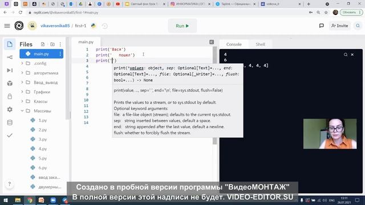This screenshot has height=205, width=365.
Task: Expand the .config folder
Action: coord(22,63)
